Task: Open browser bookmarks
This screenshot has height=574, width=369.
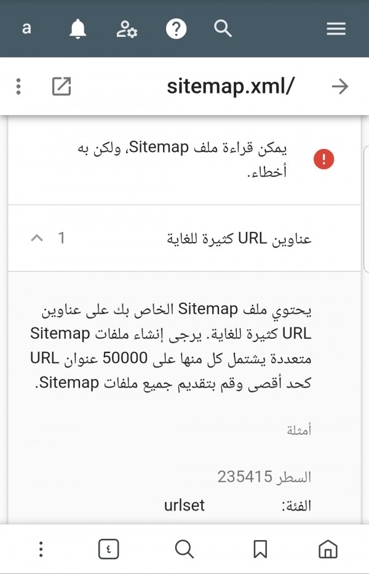Action: (260, 549)
